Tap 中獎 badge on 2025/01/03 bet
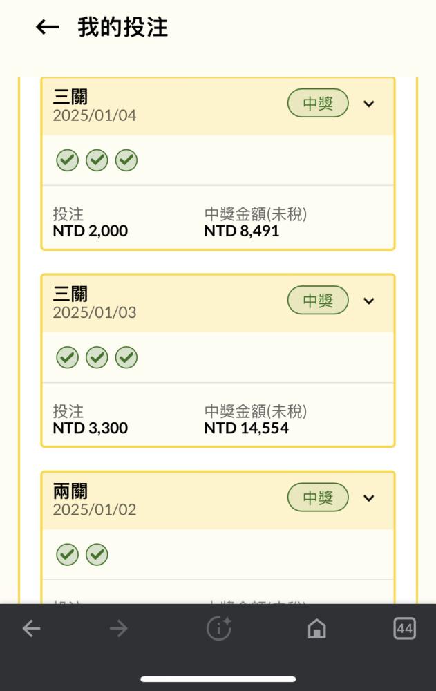 (x=318, y=300)
